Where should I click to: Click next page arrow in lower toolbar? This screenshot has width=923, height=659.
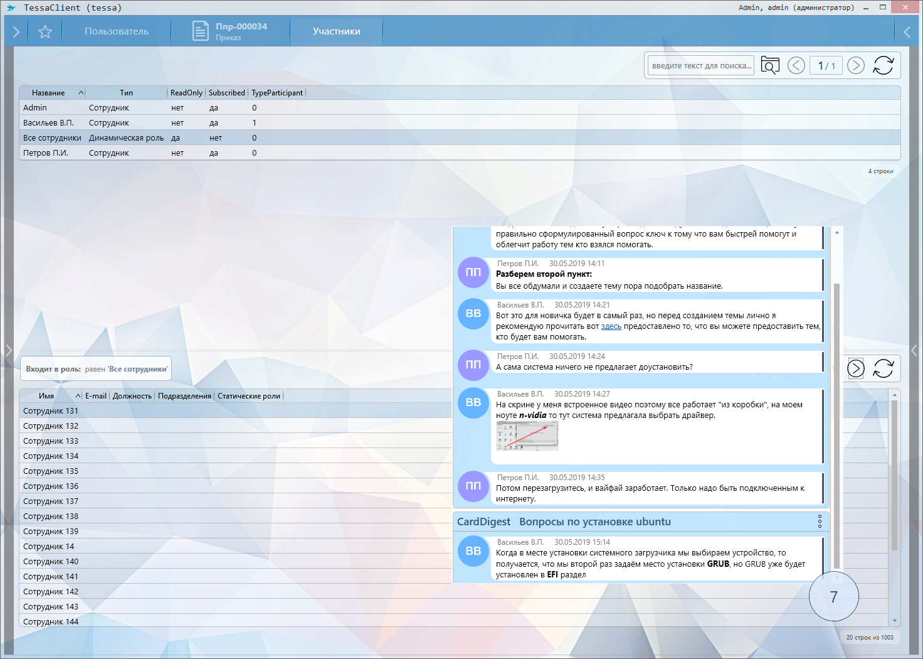(855, 368)
